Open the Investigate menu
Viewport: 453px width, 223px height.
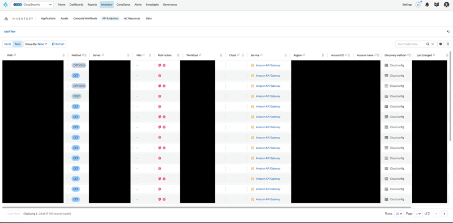[x=152, y=5]
